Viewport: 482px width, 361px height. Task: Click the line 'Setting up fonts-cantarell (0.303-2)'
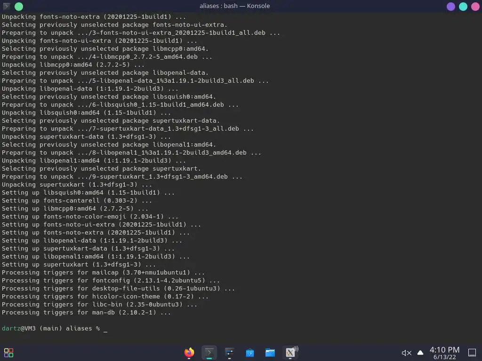point(77,200)
